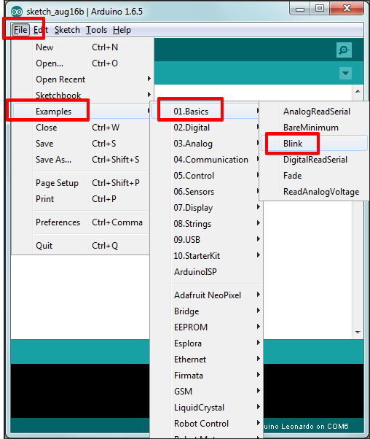This screenshot has height=439, width=370.
Task: Expand GSM library examples
Action: (x=206, y=391)
